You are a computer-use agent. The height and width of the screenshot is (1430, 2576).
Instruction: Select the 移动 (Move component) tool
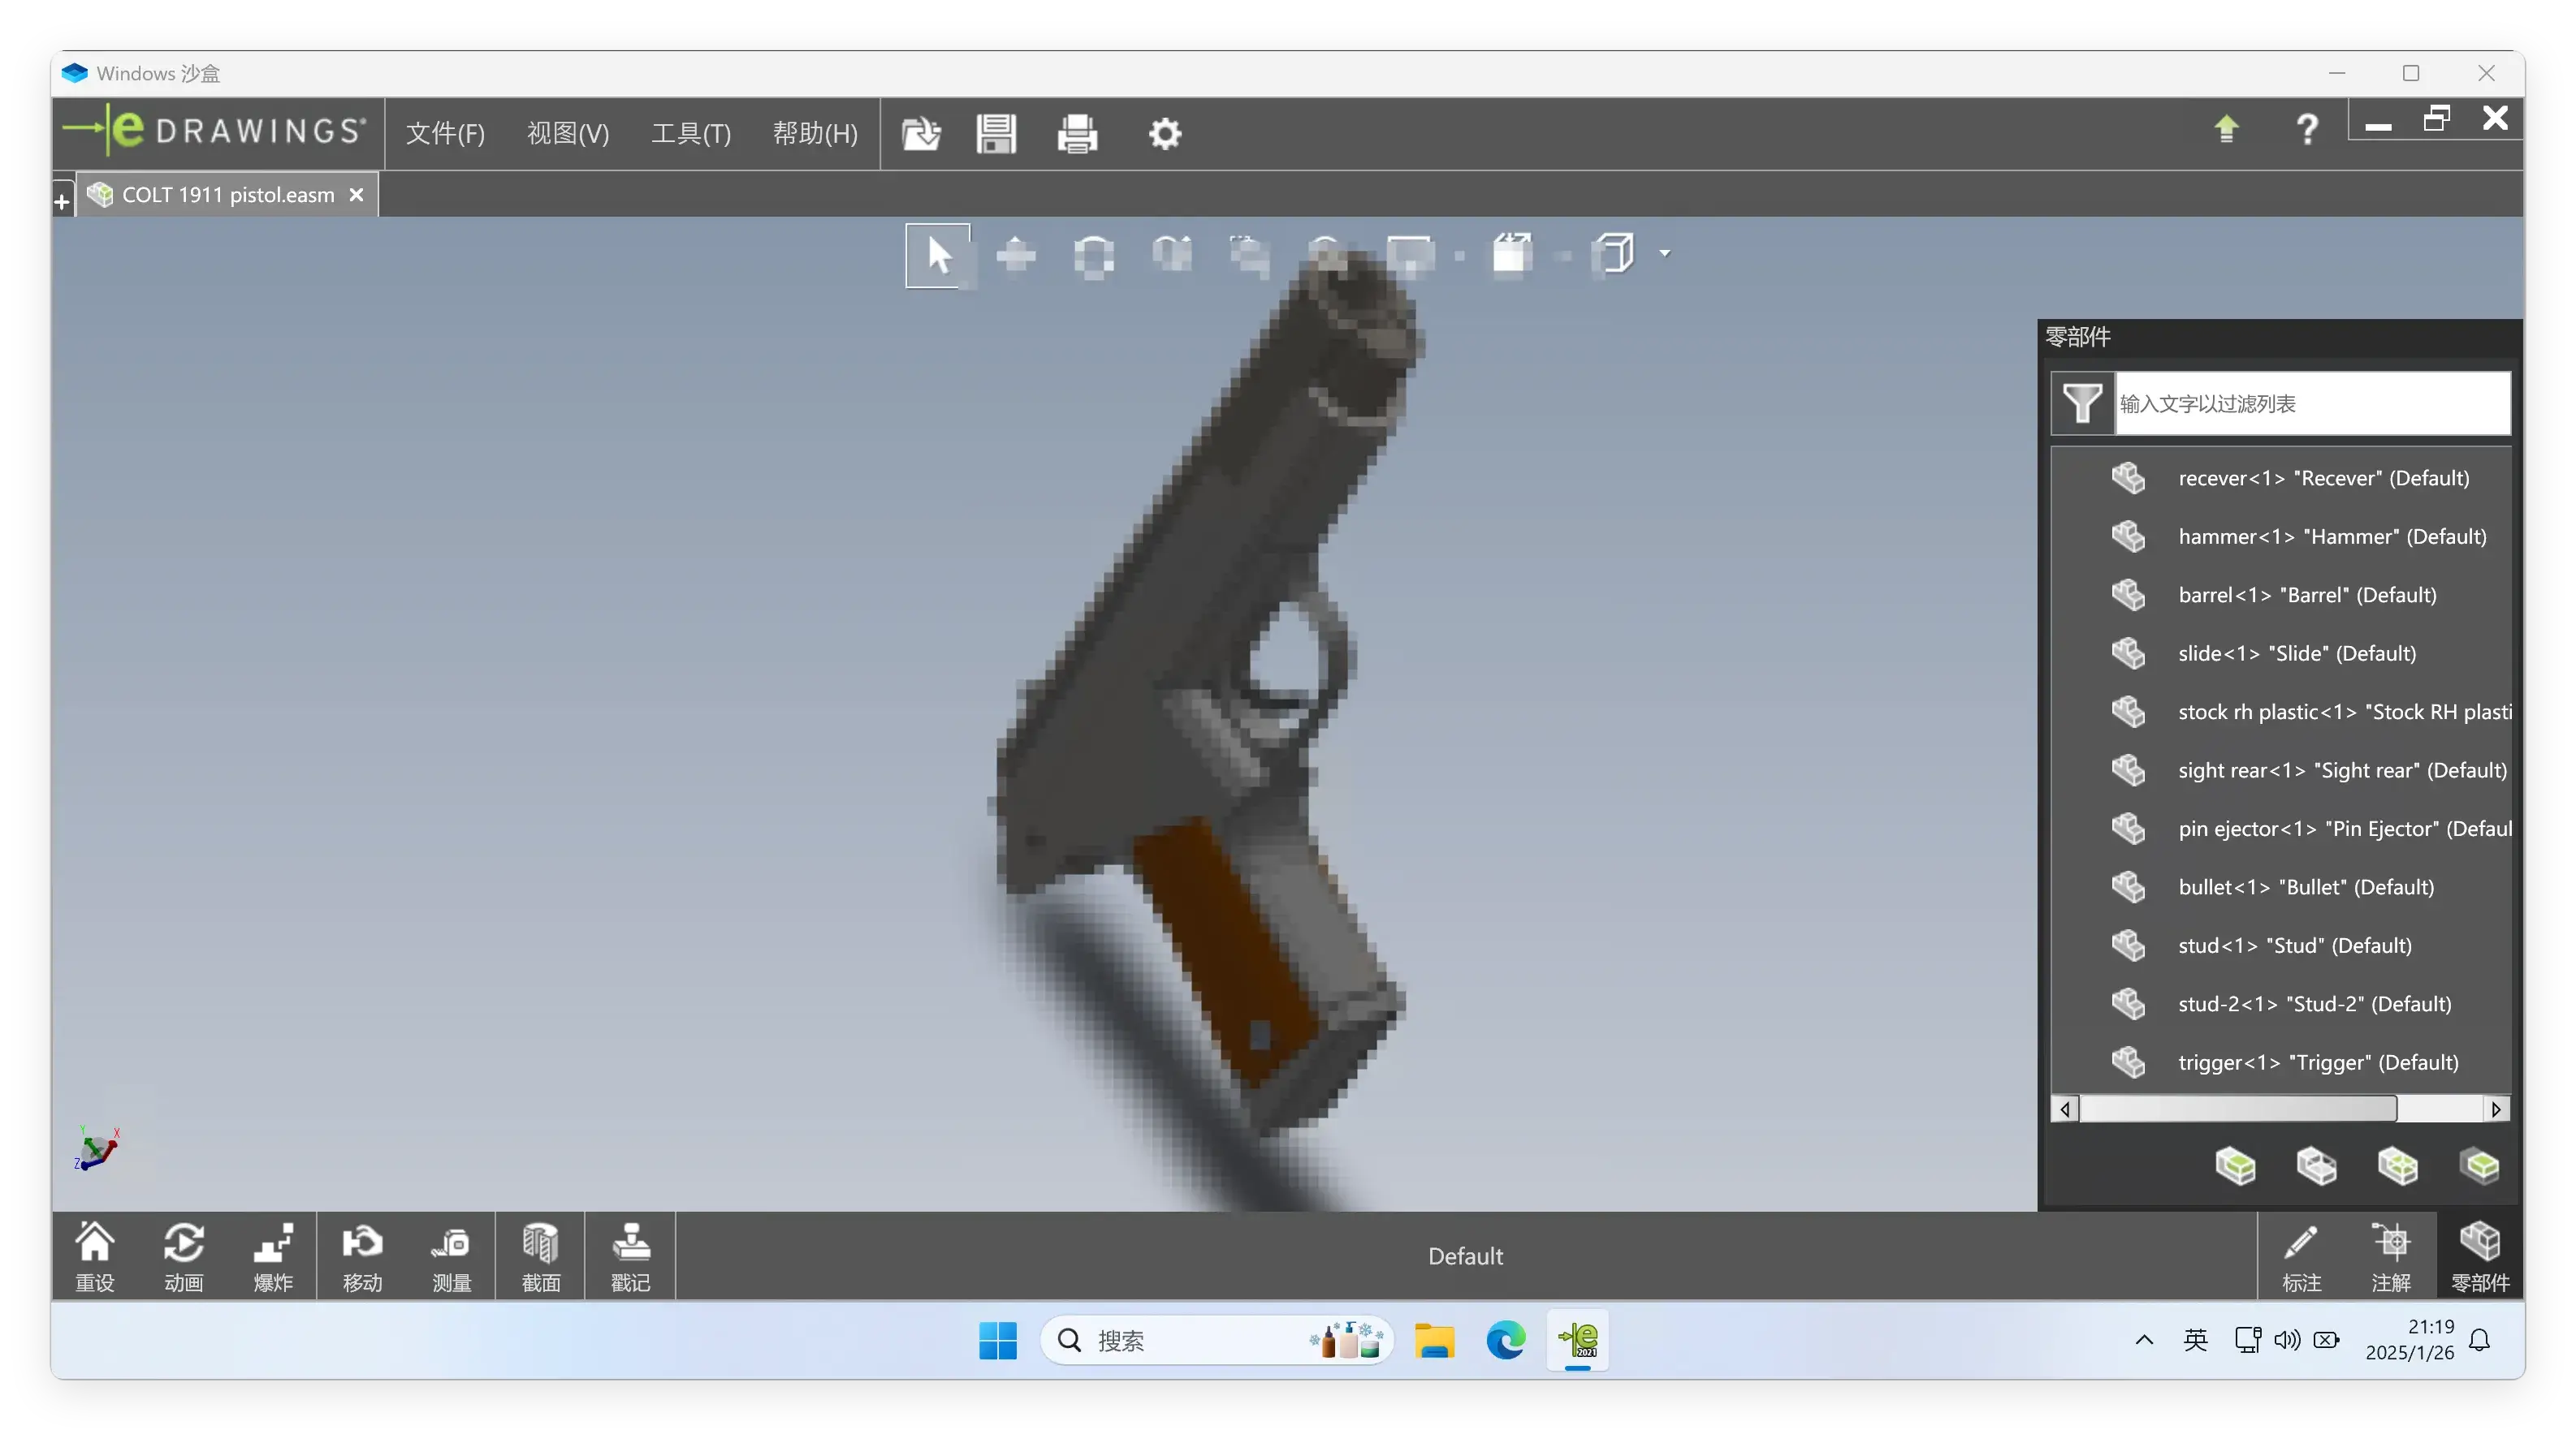click(x=362, y=1256)
